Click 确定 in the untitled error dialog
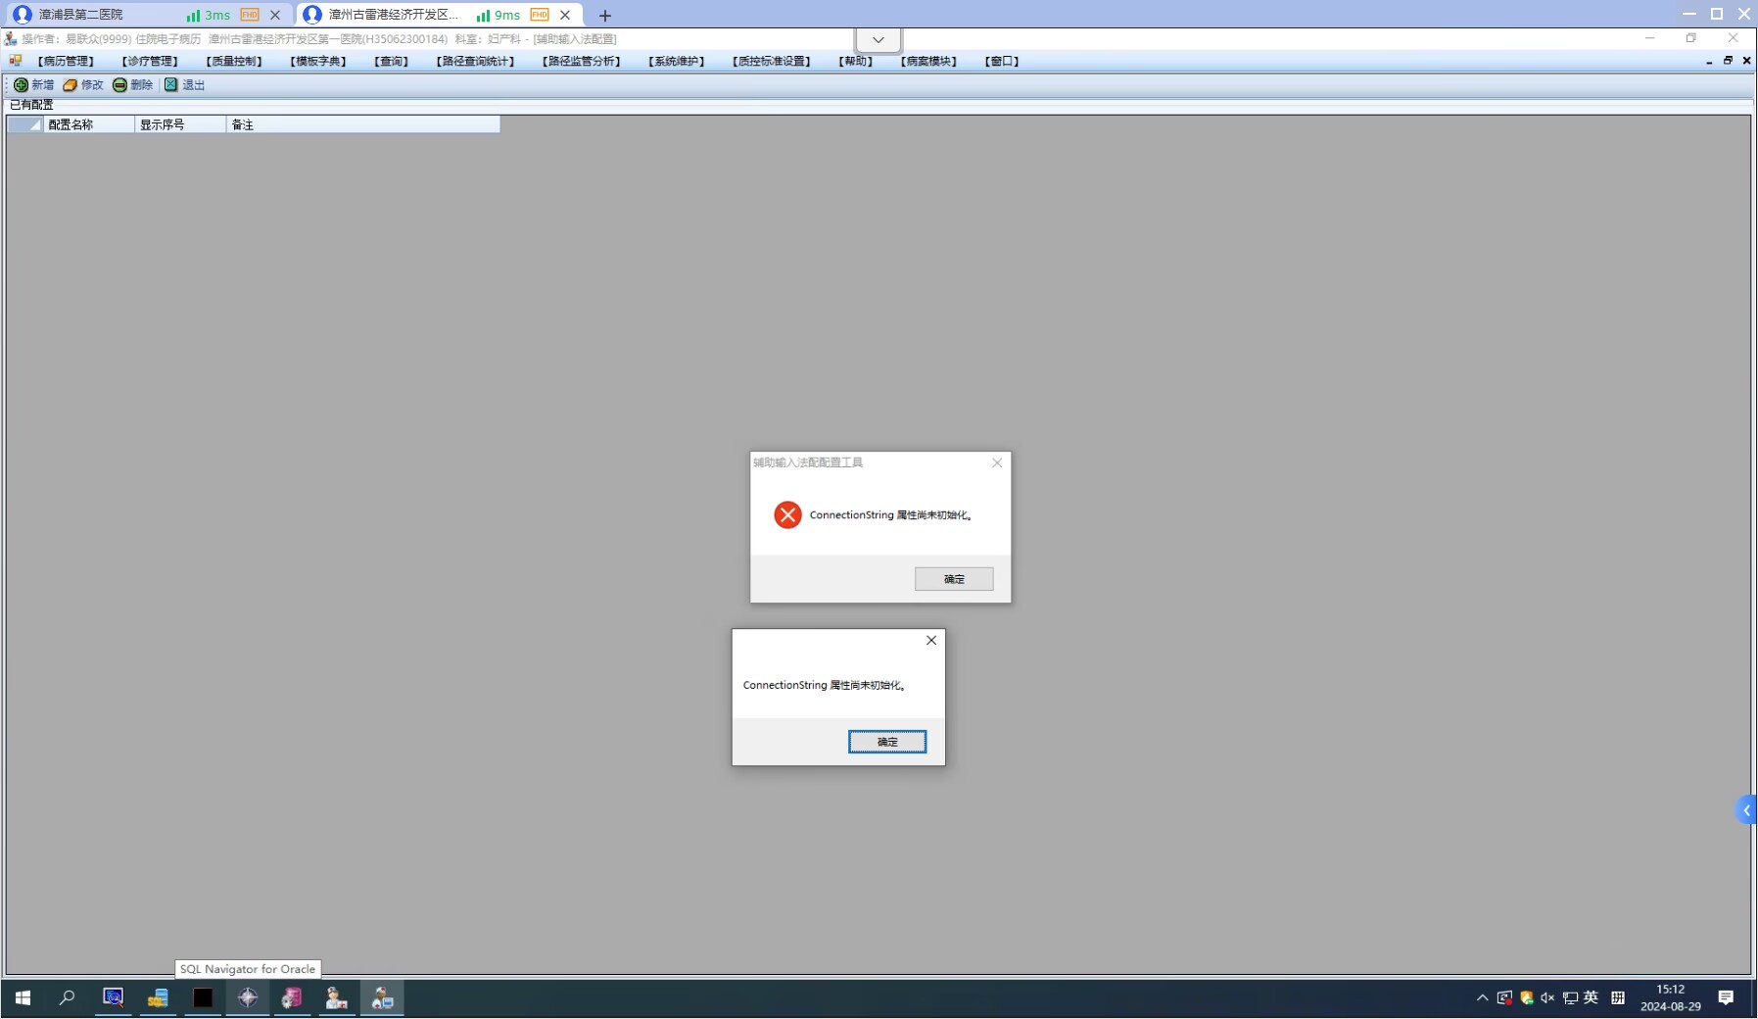1758x1019 pixels. click(x=887, y=742)
